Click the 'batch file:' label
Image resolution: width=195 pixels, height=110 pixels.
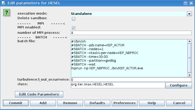26,41
